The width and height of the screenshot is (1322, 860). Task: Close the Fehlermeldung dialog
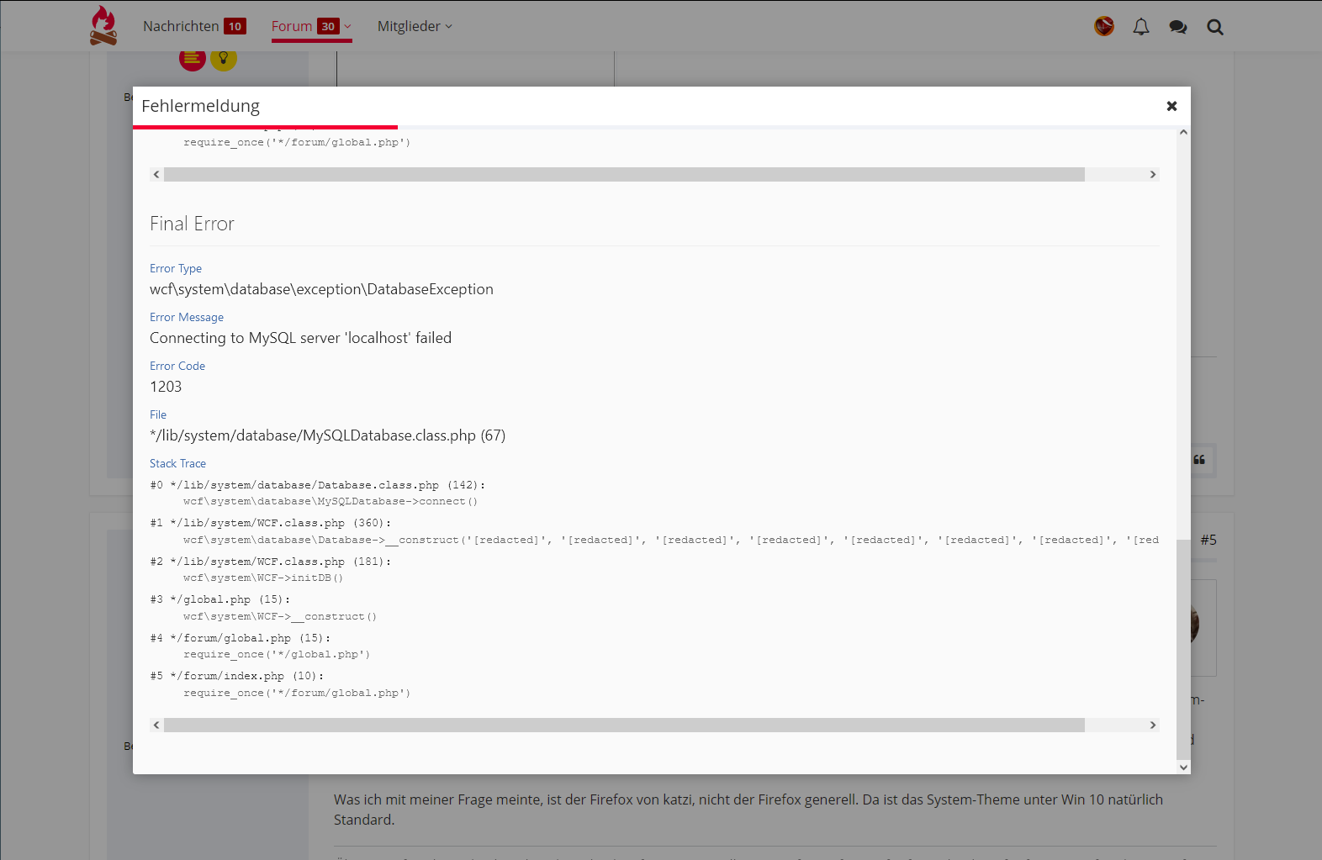(x=1171, y=106)
